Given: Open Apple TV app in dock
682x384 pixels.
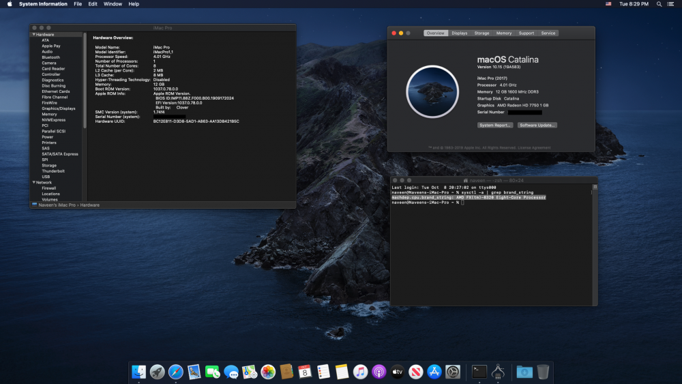Looking at the screenshot, I should tap(397, 372).
